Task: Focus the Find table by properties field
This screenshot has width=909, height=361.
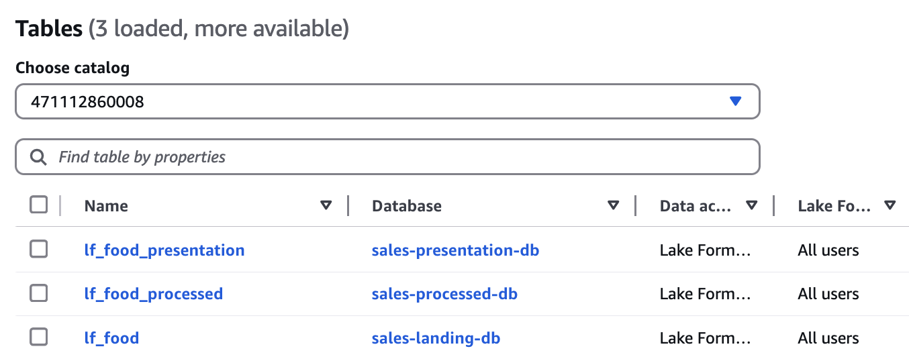Action: (403, 157)
